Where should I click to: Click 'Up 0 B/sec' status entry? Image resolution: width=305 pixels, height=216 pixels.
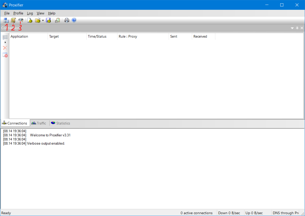pos(254,213)
